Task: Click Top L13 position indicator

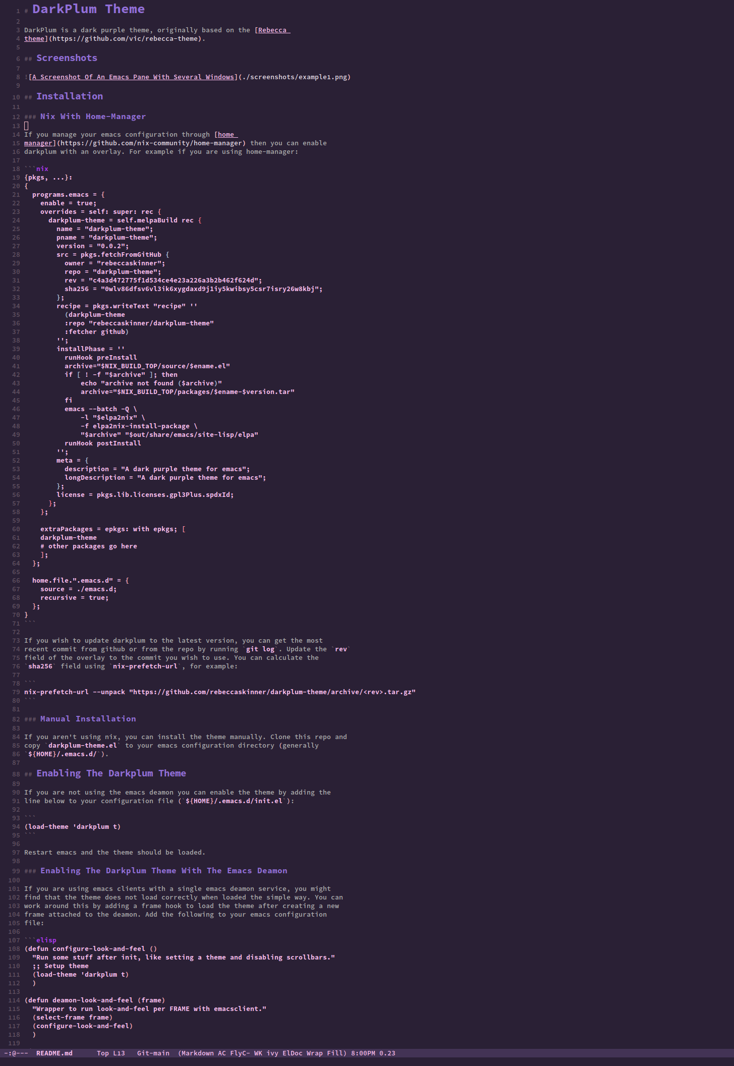Action: coord(111,1053)
